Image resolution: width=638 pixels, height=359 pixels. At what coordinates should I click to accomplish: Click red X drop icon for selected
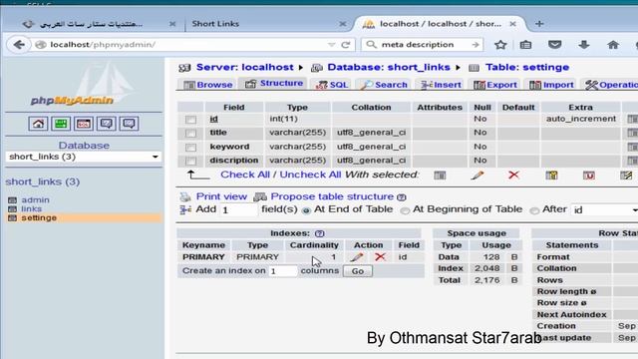pyautogui.click(x=514, y=176)
